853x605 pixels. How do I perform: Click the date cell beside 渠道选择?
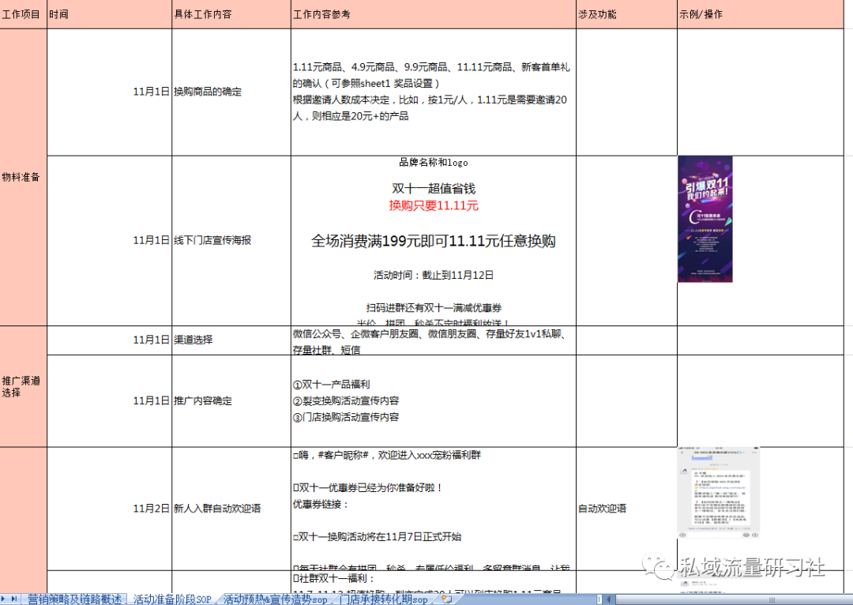point(109,340)
